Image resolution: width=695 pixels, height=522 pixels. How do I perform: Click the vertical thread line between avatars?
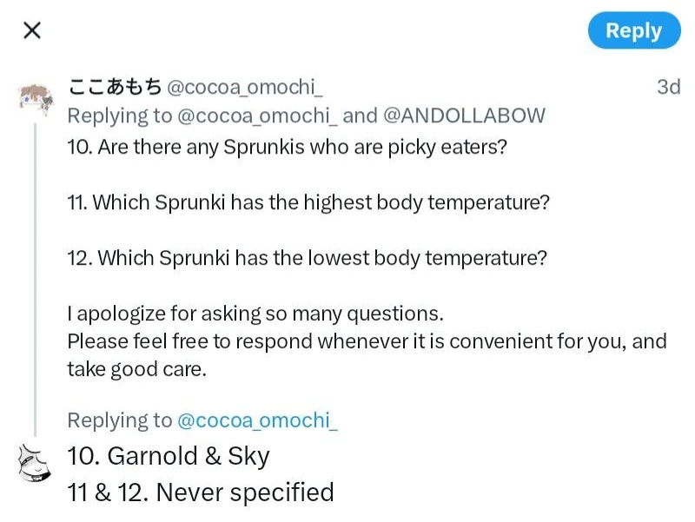click(35, 278)
